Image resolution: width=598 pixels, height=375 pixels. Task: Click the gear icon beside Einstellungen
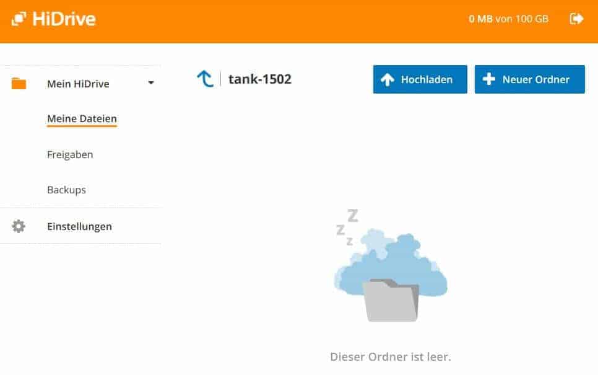[x=19, y=226]
